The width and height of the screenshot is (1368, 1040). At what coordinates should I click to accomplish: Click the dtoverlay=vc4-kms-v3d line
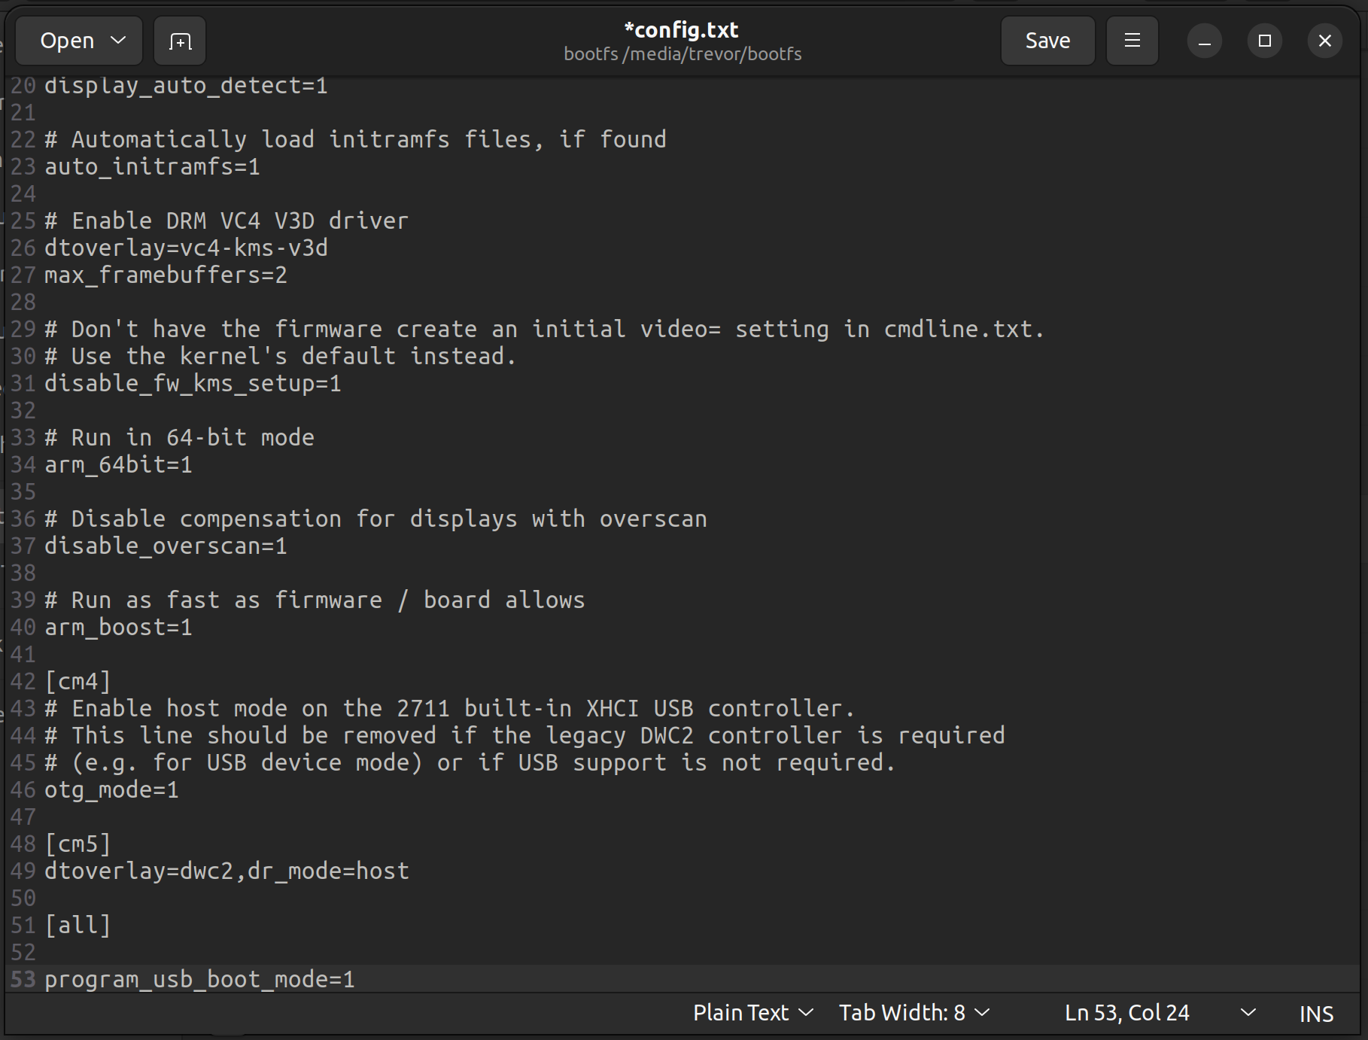tap(187, 248)
